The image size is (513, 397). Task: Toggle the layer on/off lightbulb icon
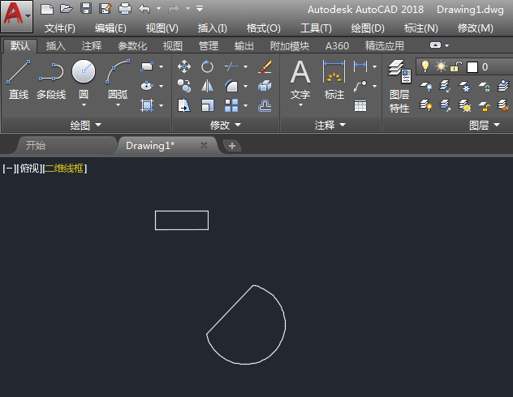tap(424, 66)
